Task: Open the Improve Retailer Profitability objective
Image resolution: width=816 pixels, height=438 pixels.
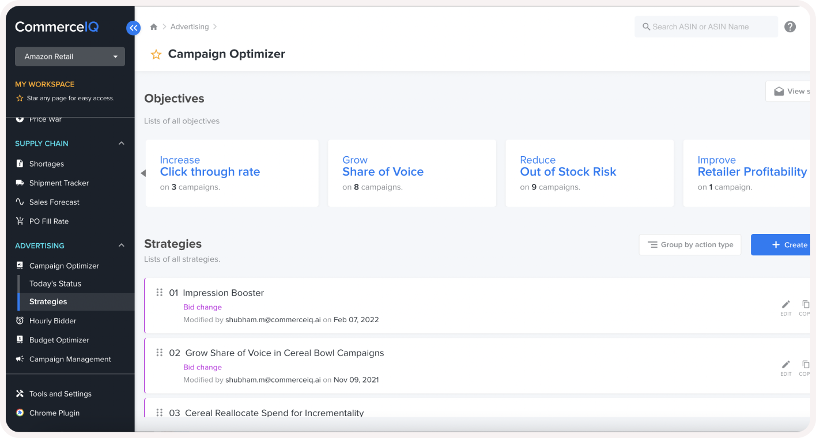Action: coord(747,173)
